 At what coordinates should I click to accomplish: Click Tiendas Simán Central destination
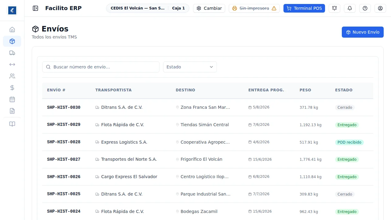point(205,125)
